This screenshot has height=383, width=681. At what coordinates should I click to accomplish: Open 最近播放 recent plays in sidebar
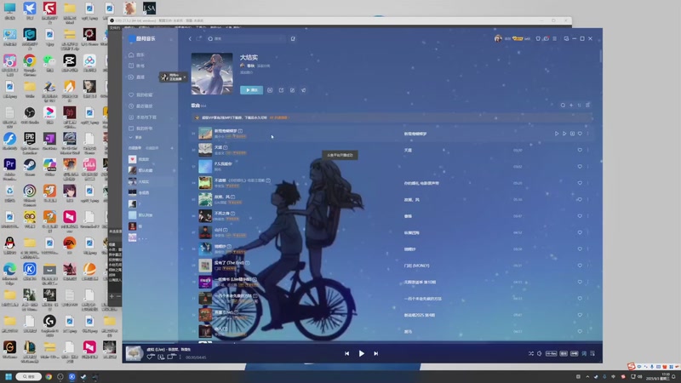click(140, 106)
